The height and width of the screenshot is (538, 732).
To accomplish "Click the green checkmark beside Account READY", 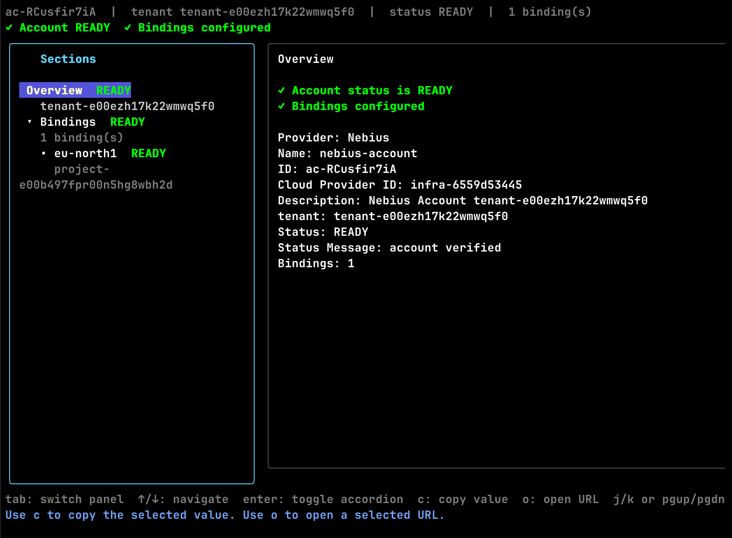I will point(9,28).
